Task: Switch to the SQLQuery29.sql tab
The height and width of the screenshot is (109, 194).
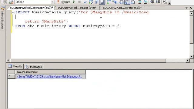Action: [31, 8]
